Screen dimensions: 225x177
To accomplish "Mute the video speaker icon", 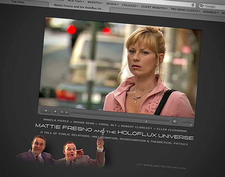I will [x=175, y=121].
